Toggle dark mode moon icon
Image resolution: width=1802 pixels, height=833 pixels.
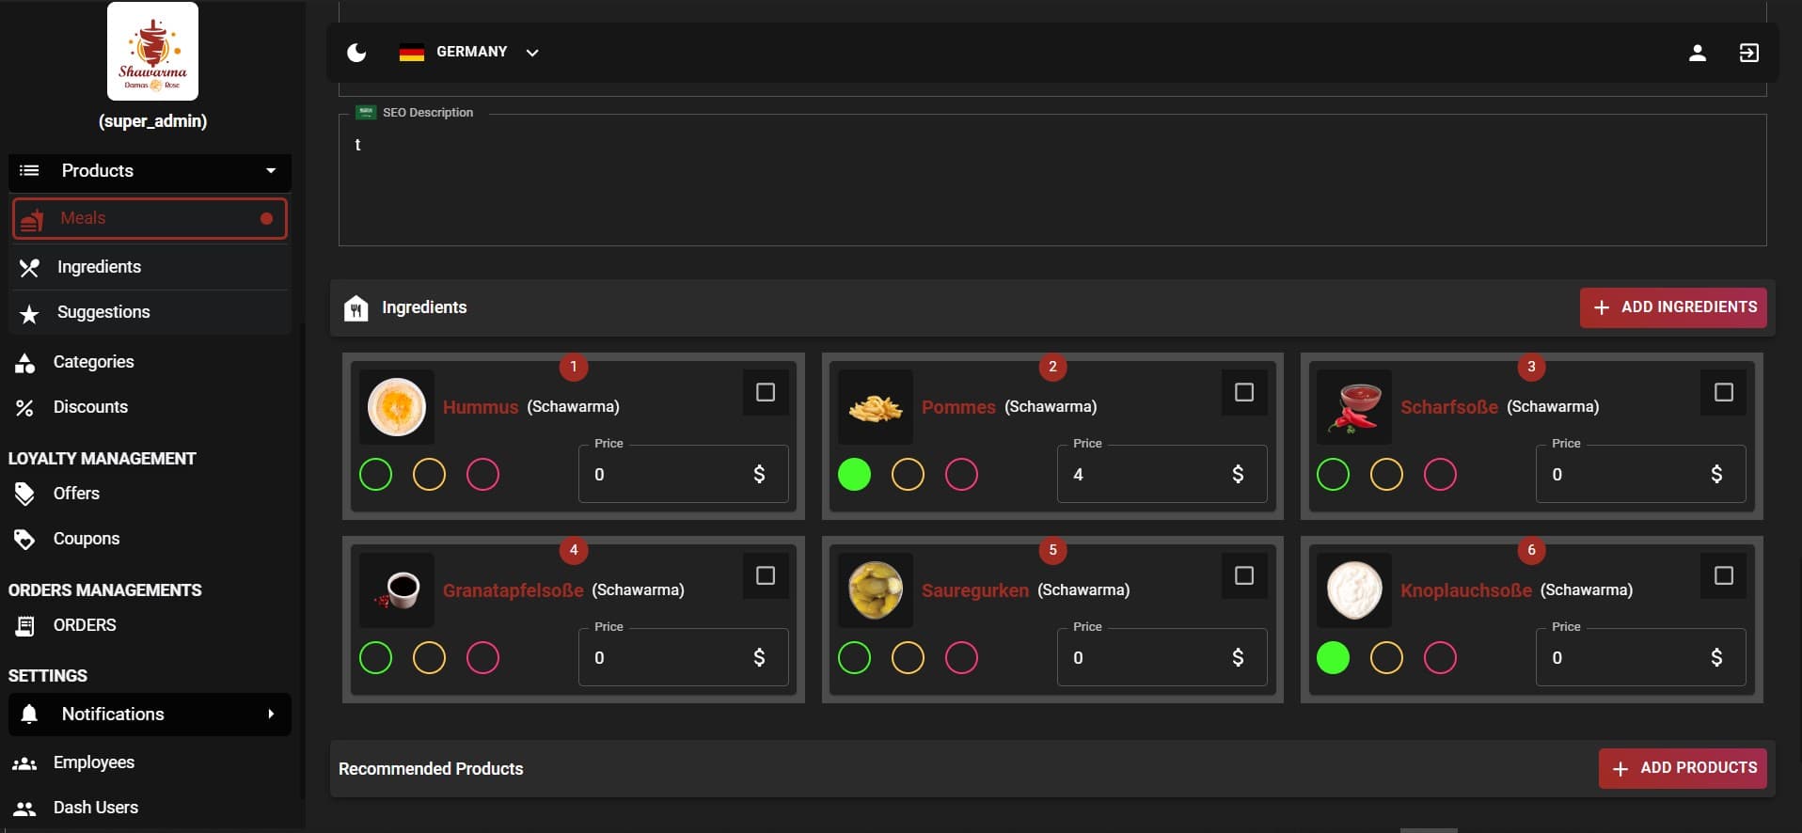(356, 53)
